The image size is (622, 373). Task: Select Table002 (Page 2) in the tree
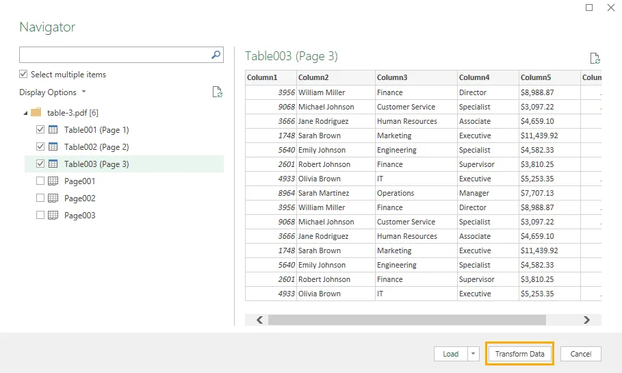(96, 147)
